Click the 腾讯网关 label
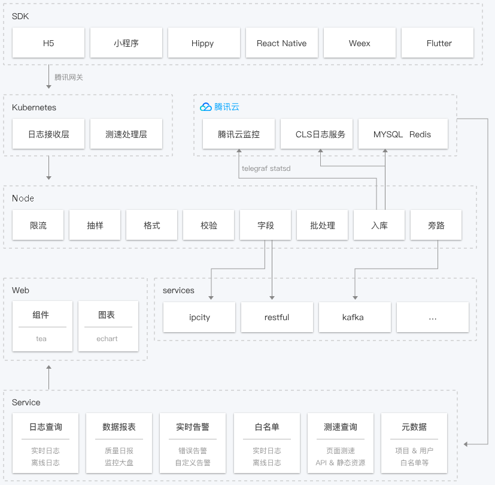This screenshot has width=495, height=485. 68,77
